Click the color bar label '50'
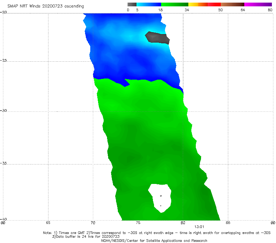Image resolution: width=276 pixels, height=243 pixels. click(x=220, y=10)
